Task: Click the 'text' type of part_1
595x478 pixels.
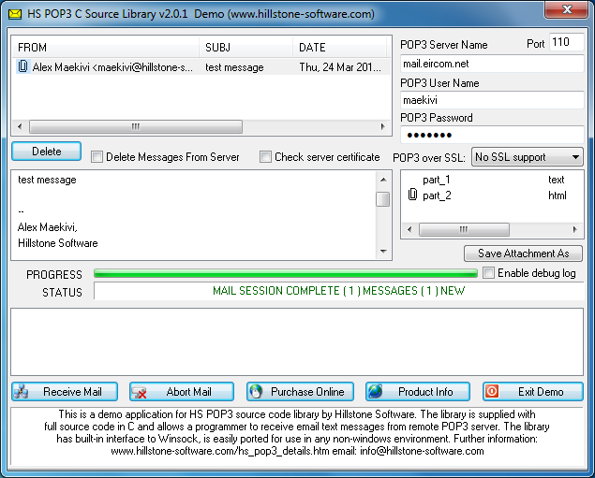Action: coord(557,180)
